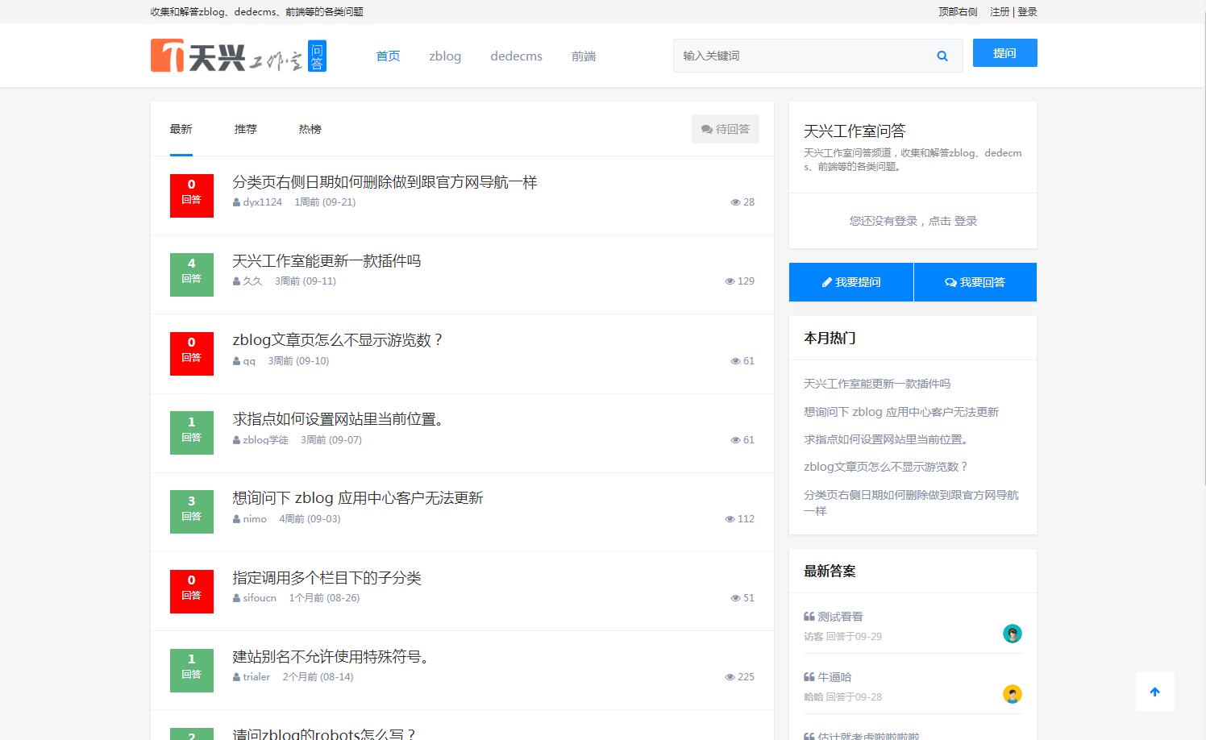The width and height of the screenshot is (1206, 740).
Task: Click the eye icon showing 129 views
Action: (x=728, y=281)
